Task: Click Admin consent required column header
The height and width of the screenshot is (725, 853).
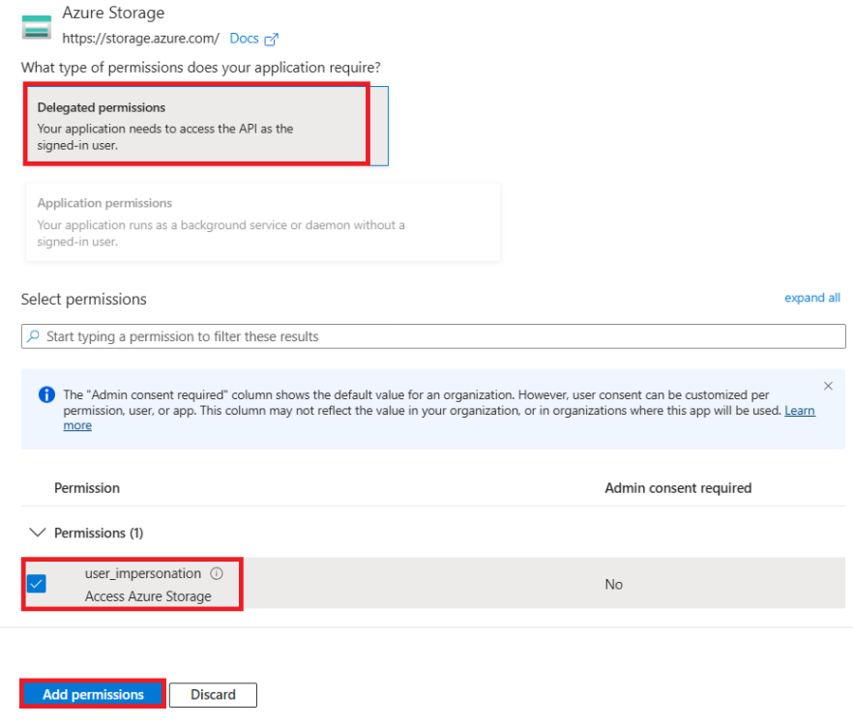Action: 678,488
